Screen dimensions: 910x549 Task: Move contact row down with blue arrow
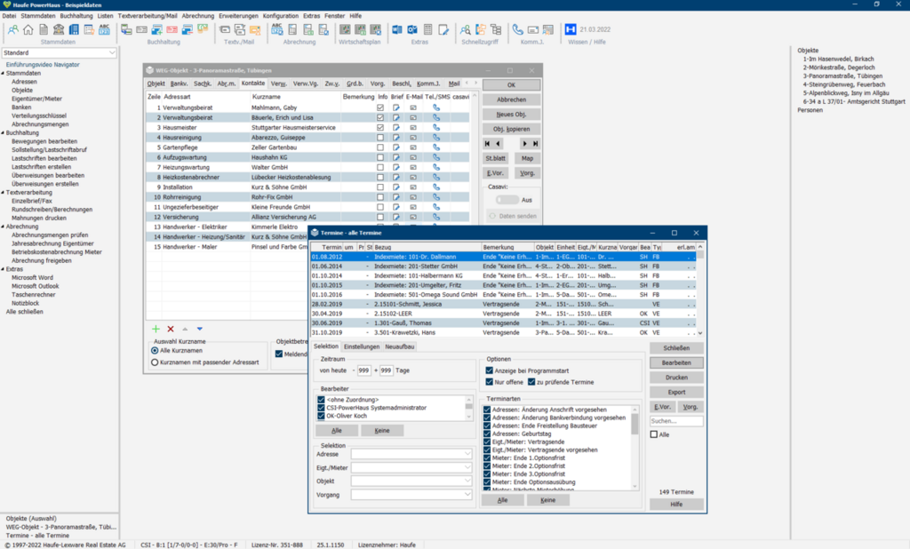coord(200,329)
